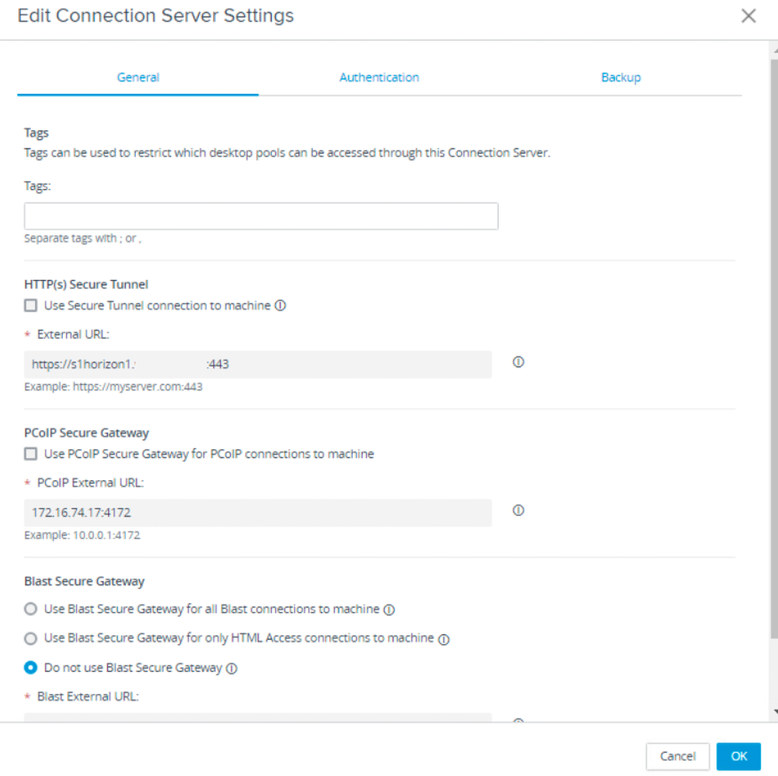Click info icon next to PCoIP External URL

[x=517, y=510]
